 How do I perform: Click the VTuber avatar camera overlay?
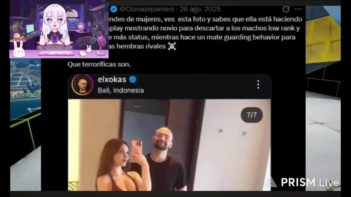click(x=59, y=29)
